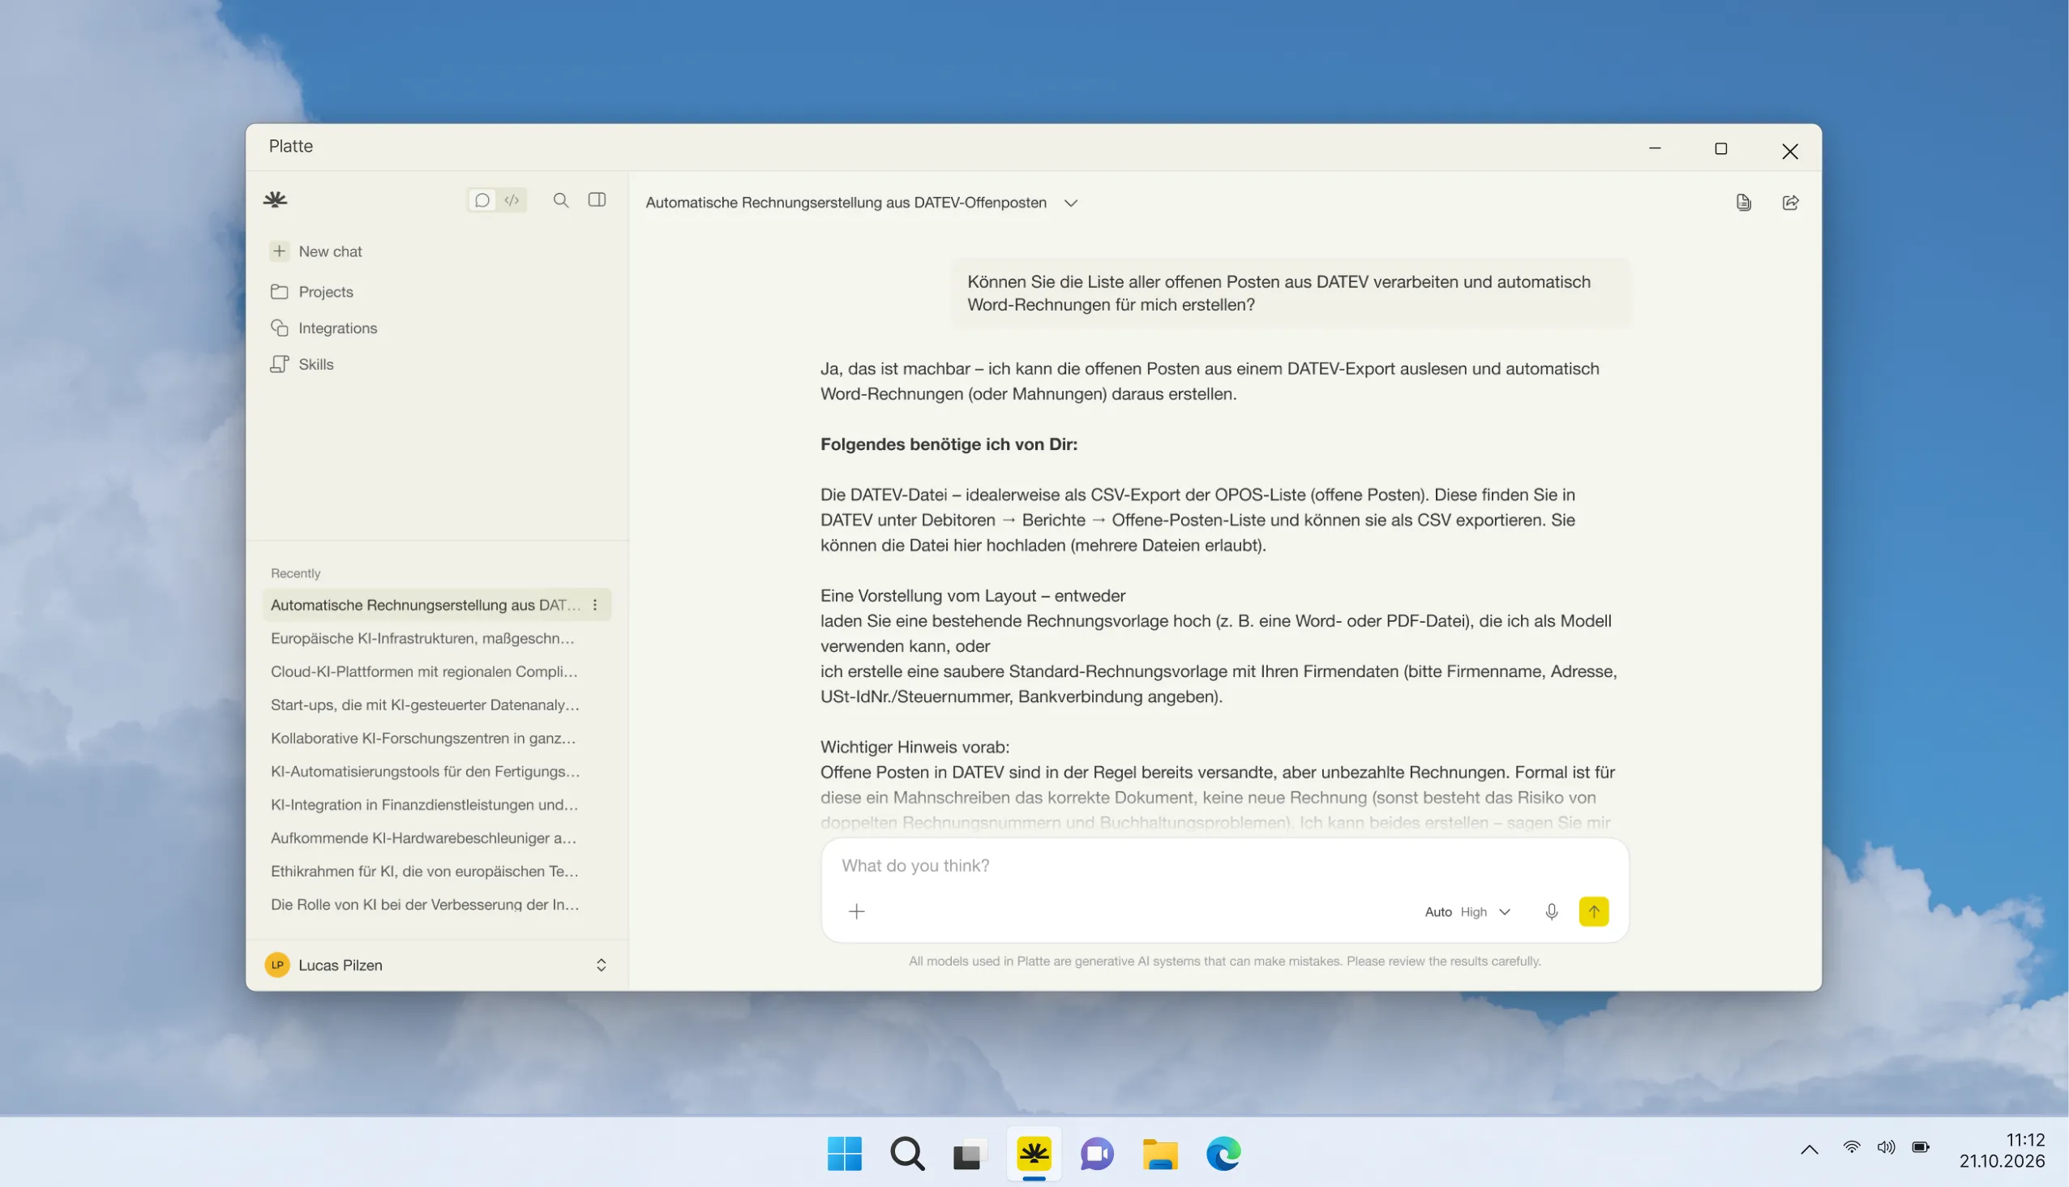Share the conversation via share icon
Viewport: 2069px width, 1187px height.
click(1791, 203)
